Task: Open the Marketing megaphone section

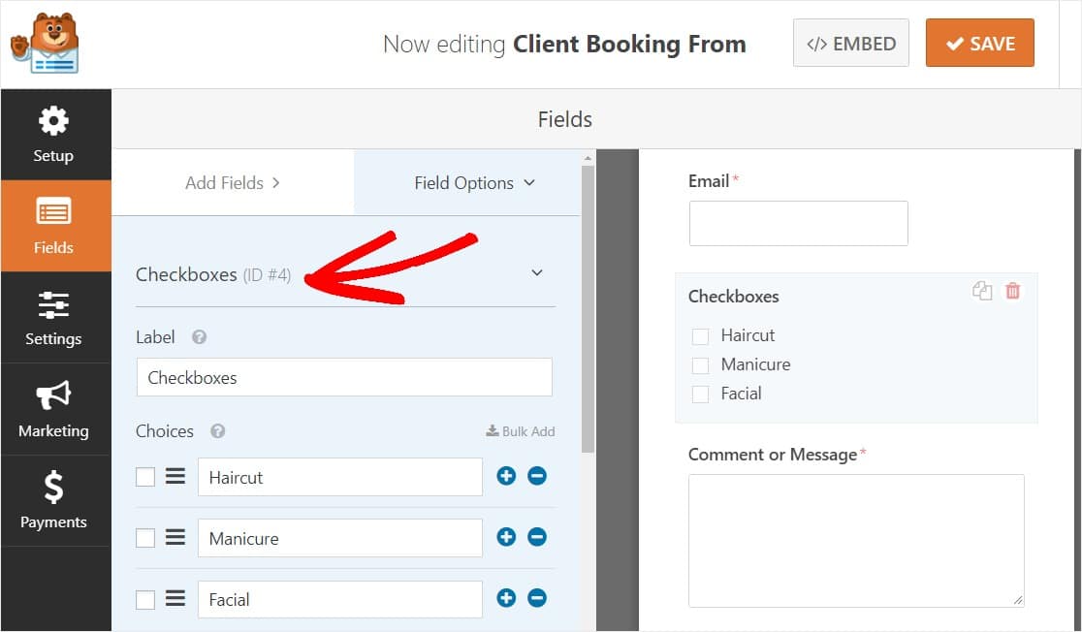Action: (54, 409)
